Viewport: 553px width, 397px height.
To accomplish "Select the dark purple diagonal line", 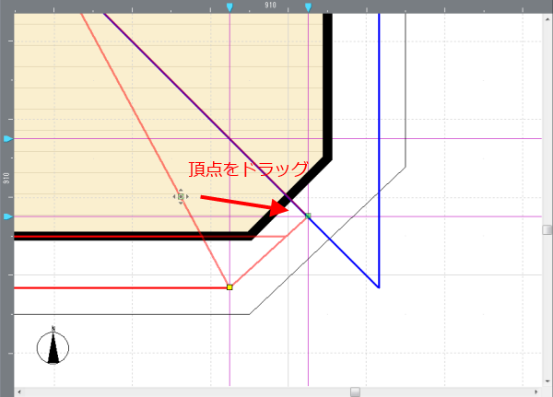I will [184, 92].
